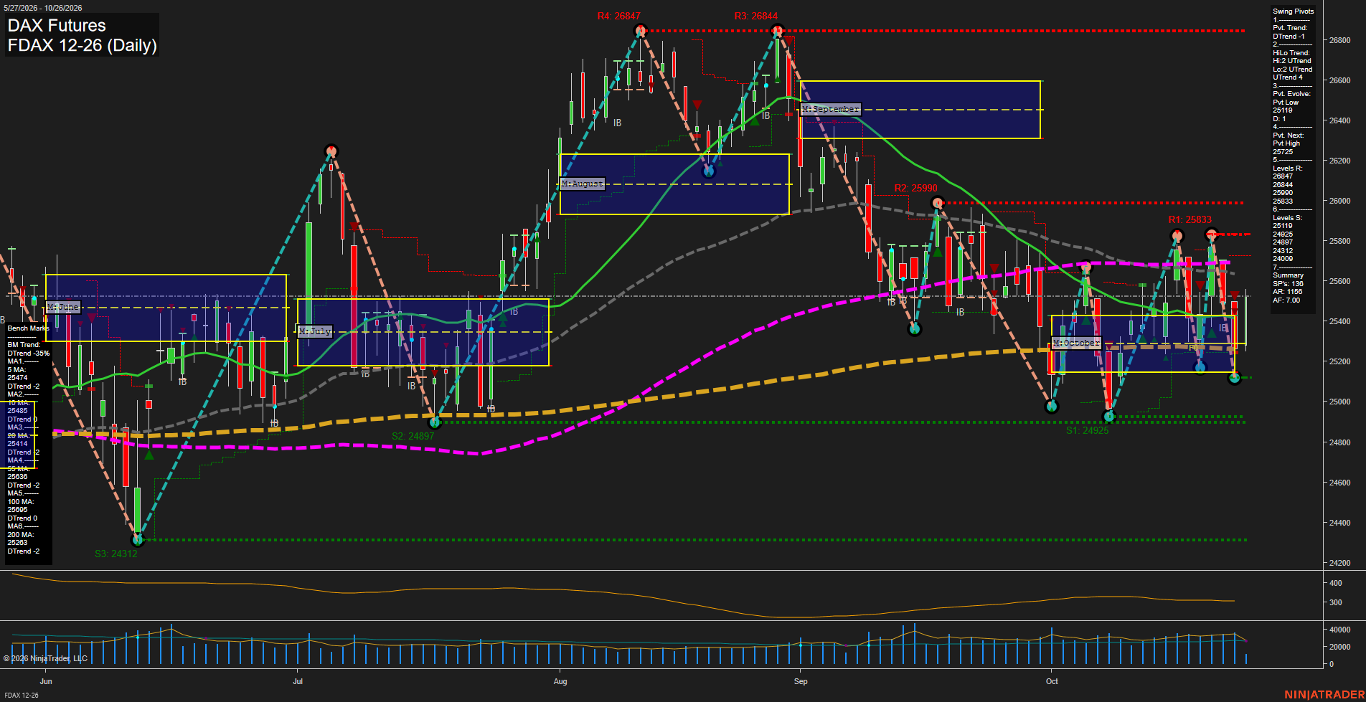Click the Sep label on the time axis

pyautogui.click(x=801, y=681)
